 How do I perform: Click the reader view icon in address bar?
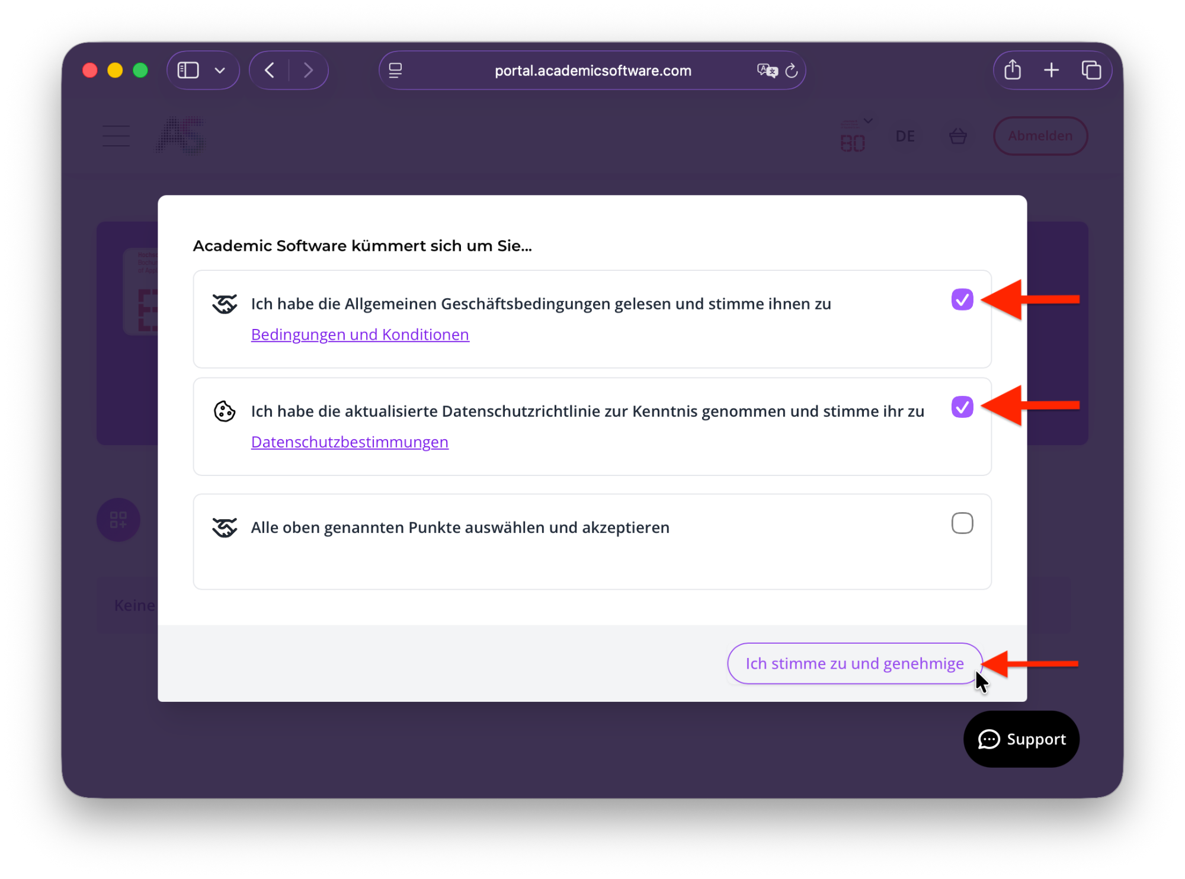click(x=395, y=71)
